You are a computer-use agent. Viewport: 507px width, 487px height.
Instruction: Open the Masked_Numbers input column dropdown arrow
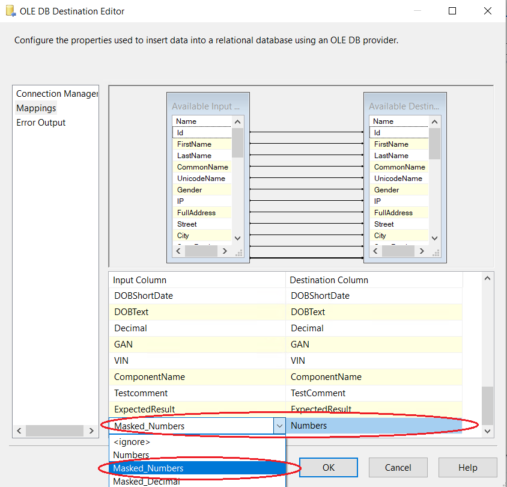[x=279, y=426]
